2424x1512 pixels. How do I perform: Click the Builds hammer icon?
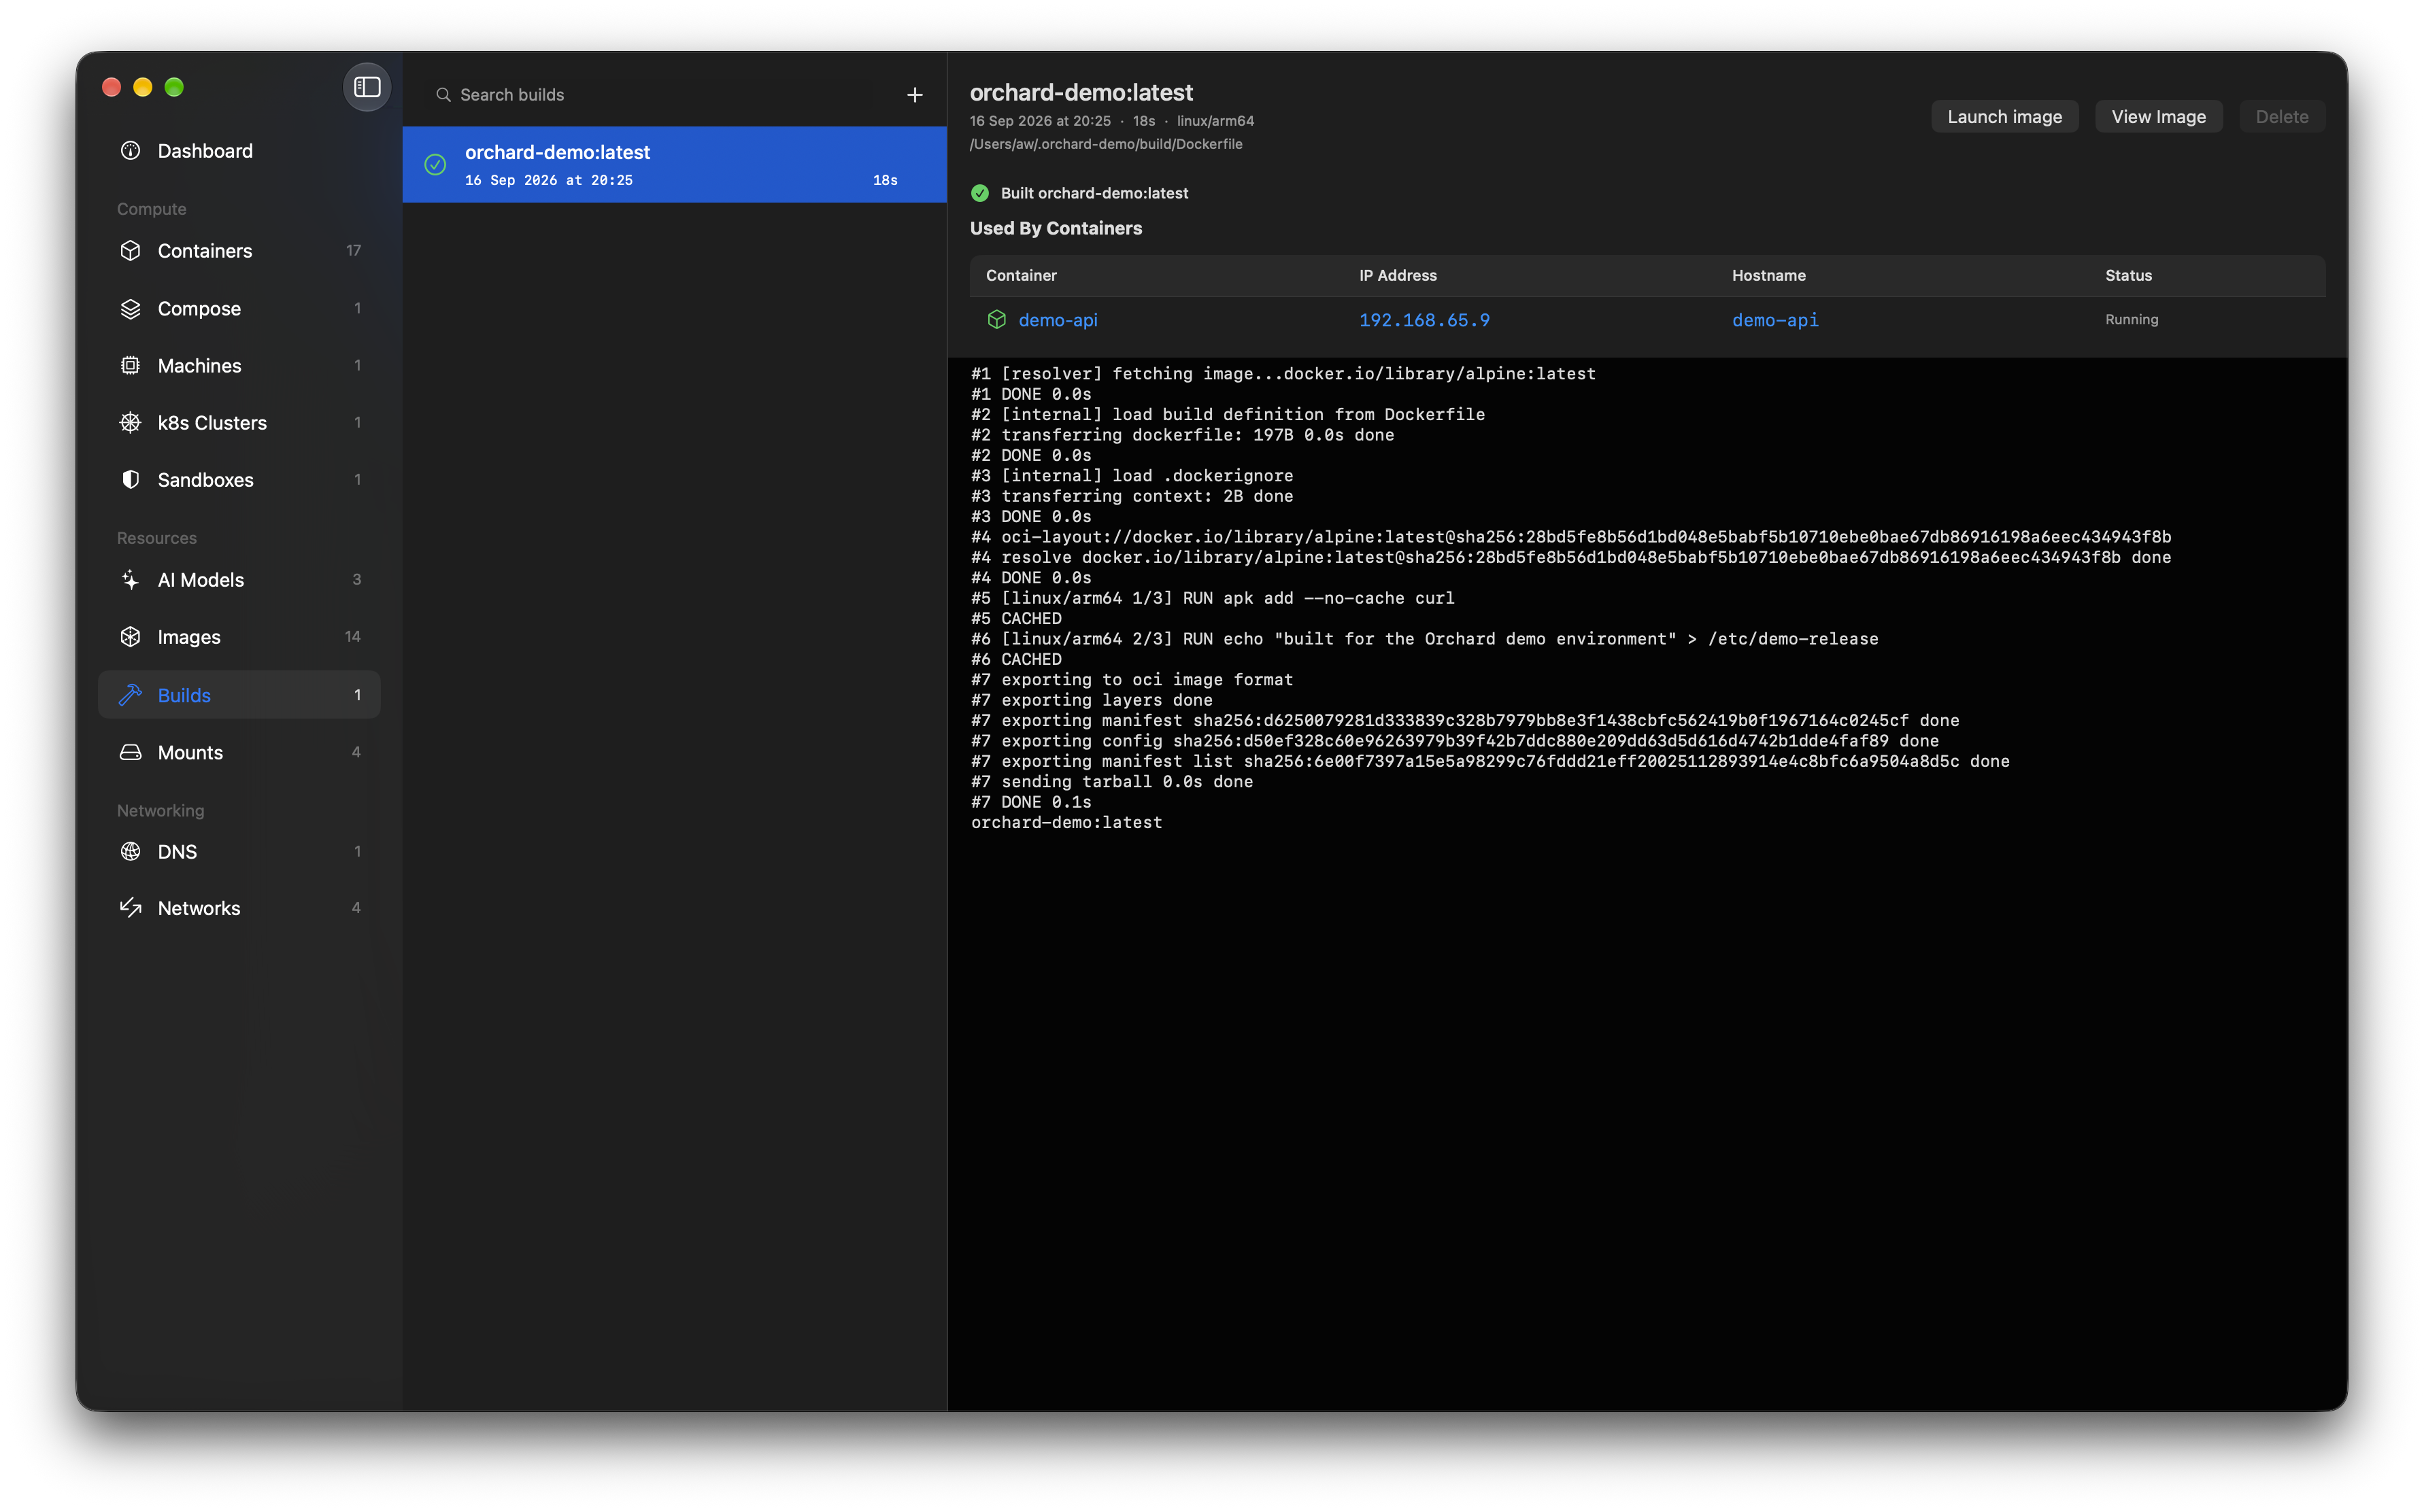click(130, 694)
